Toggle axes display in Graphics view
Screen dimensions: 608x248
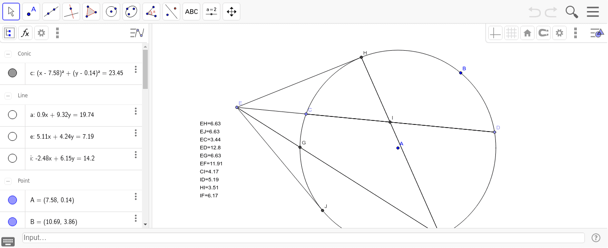495,33
